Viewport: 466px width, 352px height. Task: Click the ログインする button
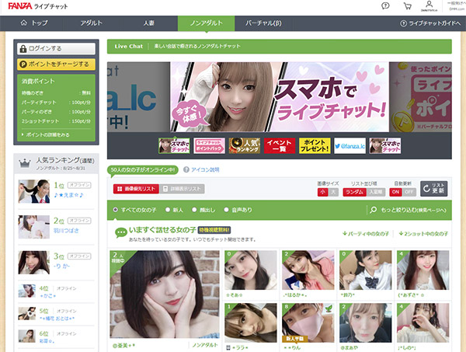point(56,48)
